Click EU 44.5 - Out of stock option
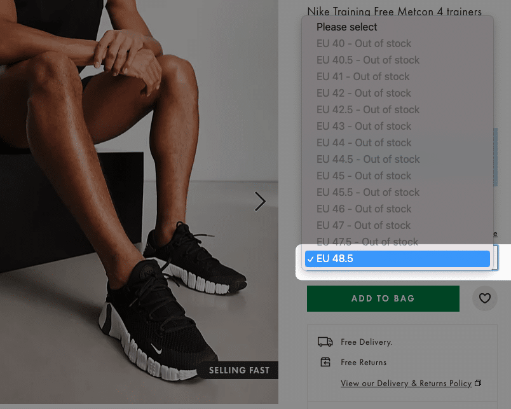 [397, 159]
